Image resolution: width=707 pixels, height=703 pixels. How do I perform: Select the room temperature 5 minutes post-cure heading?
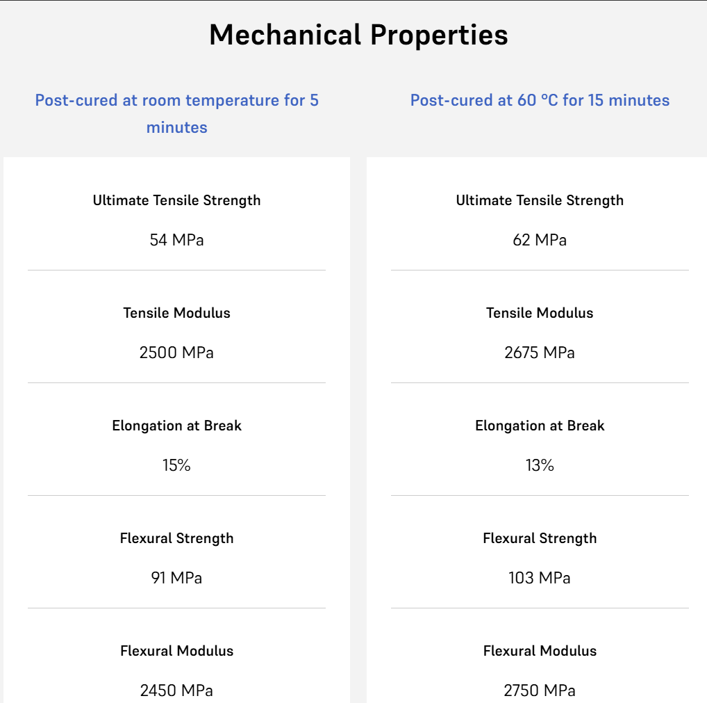click(176, 113)
